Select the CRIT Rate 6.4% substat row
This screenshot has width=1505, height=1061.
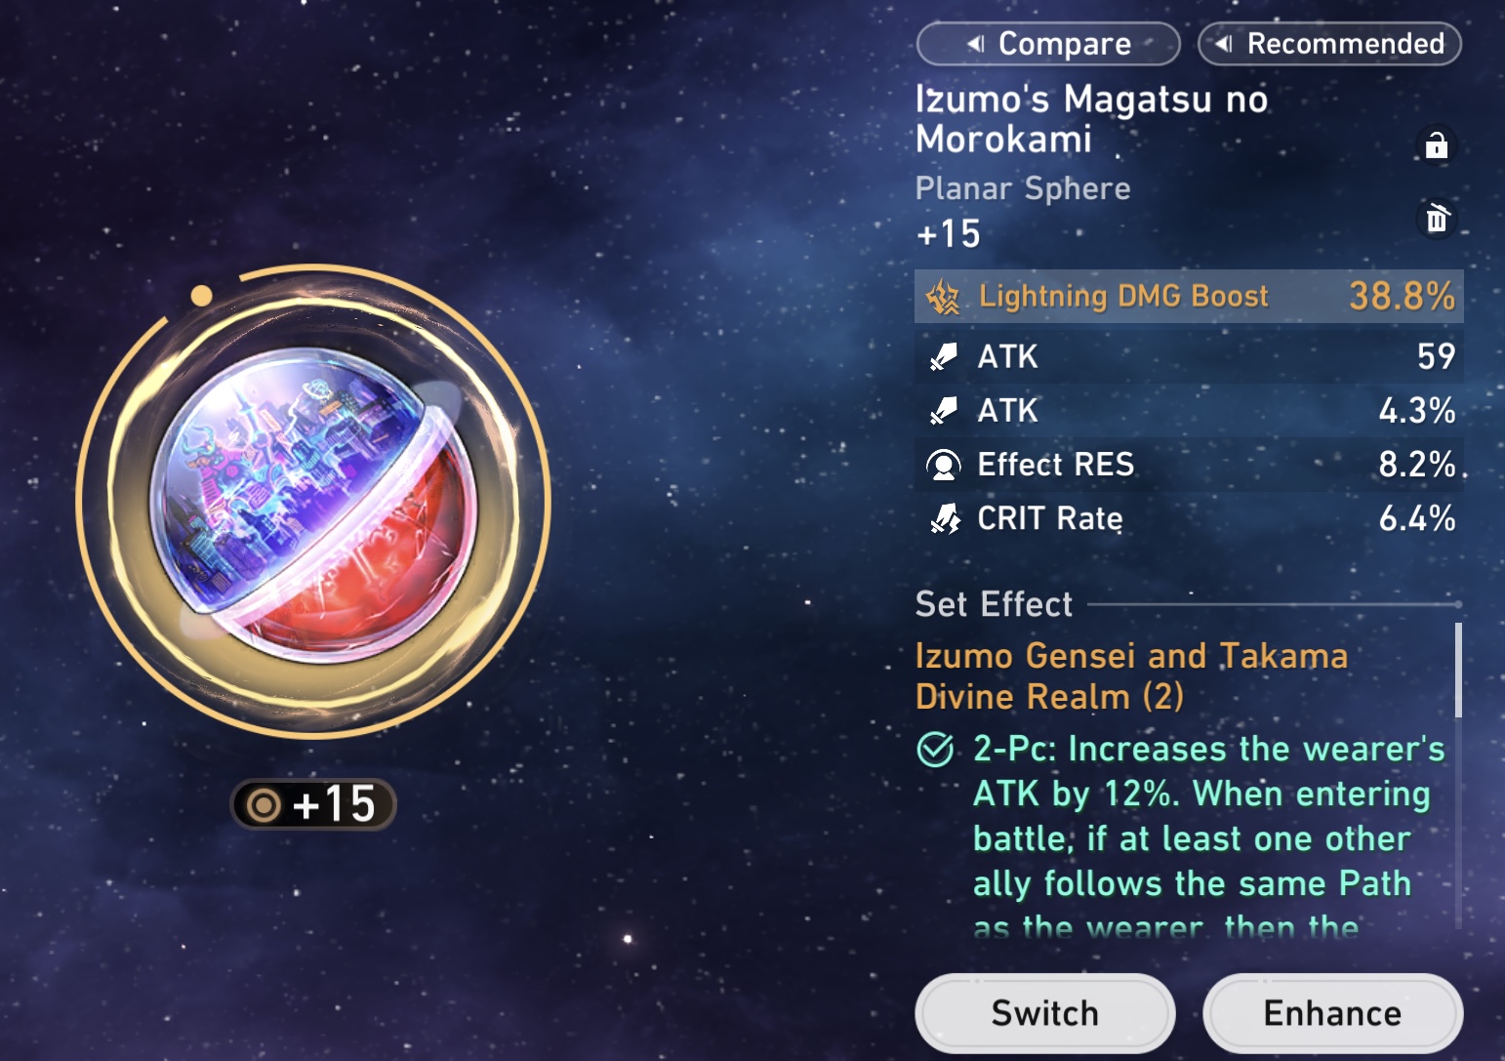pyautogui.click(x=1189, y=518)
